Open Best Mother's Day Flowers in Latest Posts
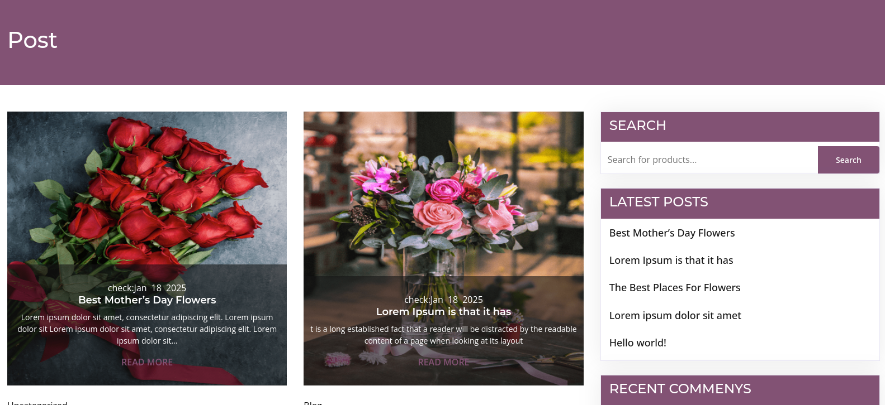 672,233
